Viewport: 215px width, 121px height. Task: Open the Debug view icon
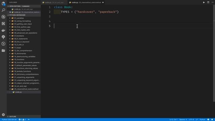3,17
